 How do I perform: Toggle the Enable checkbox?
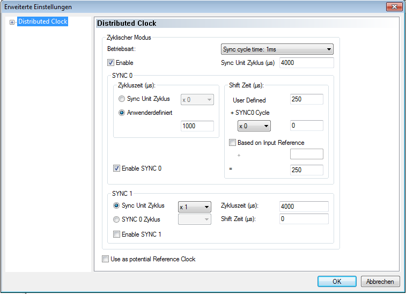(111, 63)
